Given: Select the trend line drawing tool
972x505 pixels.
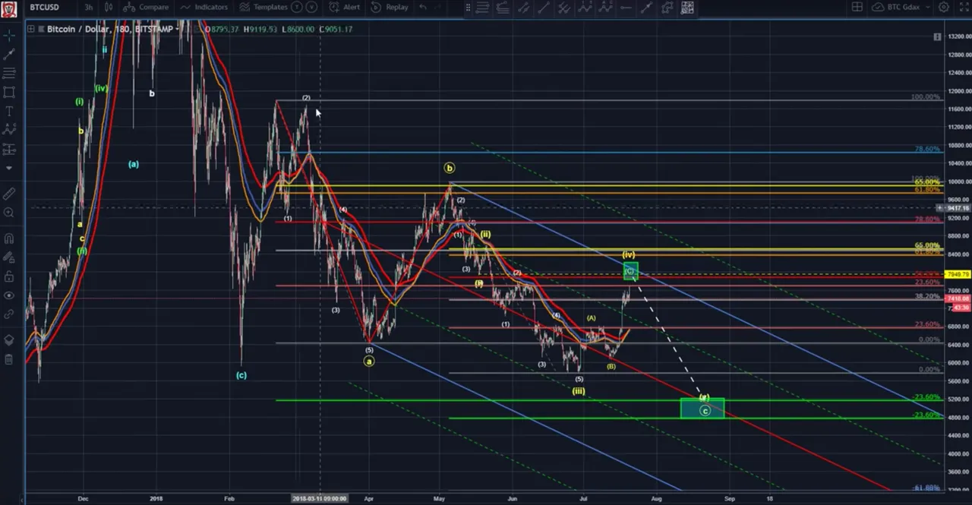Looking at the screenshot, I should [x=9, y=55].
